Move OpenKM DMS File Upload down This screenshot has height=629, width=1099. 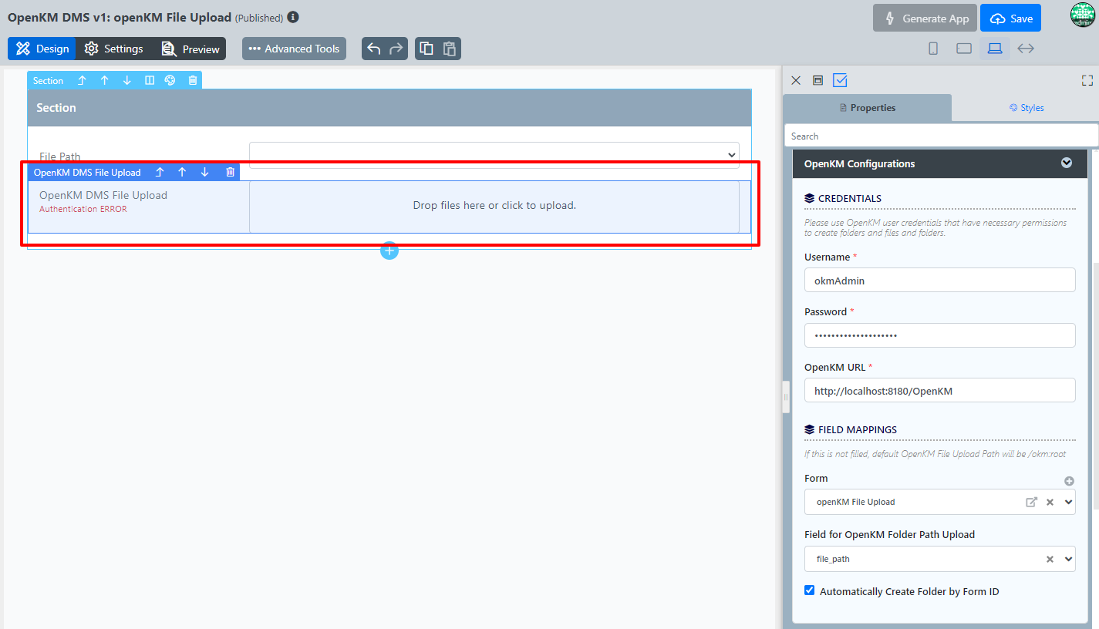click(x=204, y=172)
